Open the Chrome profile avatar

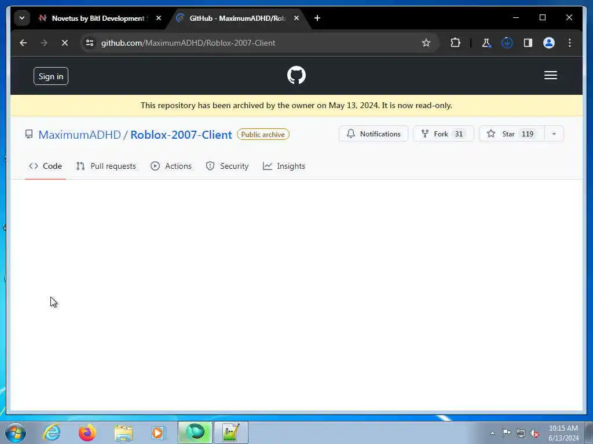pos(549,43)
